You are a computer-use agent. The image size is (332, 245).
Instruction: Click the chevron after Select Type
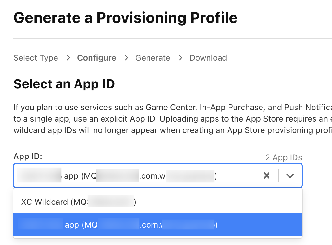click(68, 58)
